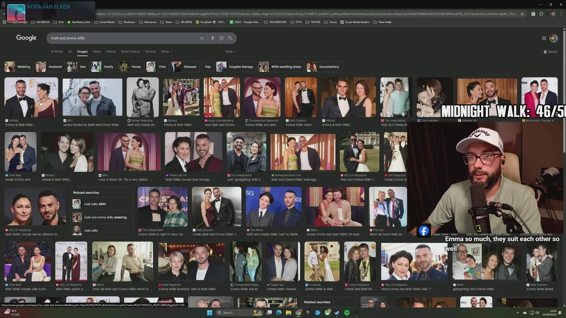Viewport: 566px width, 318px height.
Task: Click the magnifier search button in the search bar
Action: [x=230, y=38]
